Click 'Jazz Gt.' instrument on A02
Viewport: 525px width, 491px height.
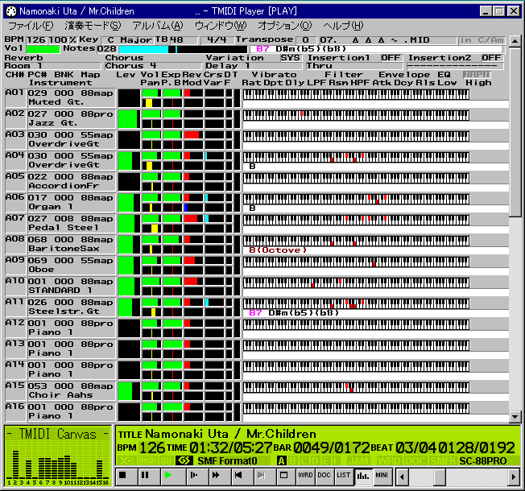click(53, 123)
